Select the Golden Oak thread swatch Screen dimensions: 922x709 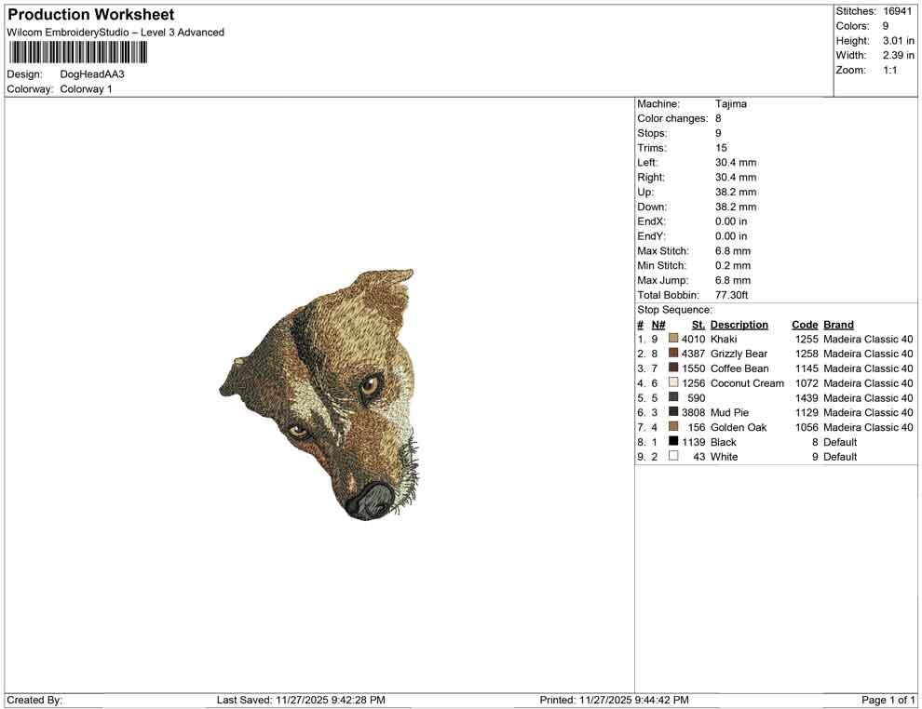[673, 427]
